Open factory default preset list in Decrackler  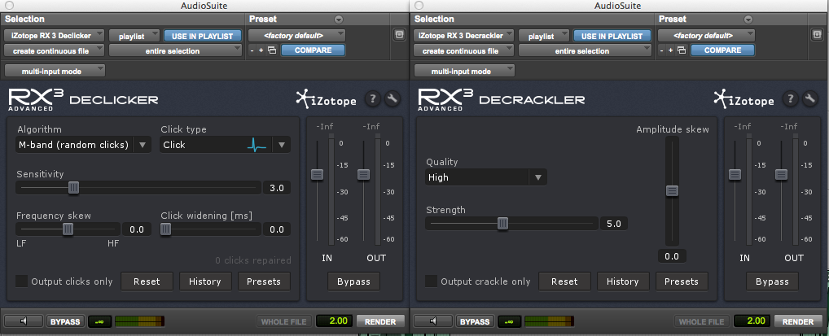(x=706, y=36)
